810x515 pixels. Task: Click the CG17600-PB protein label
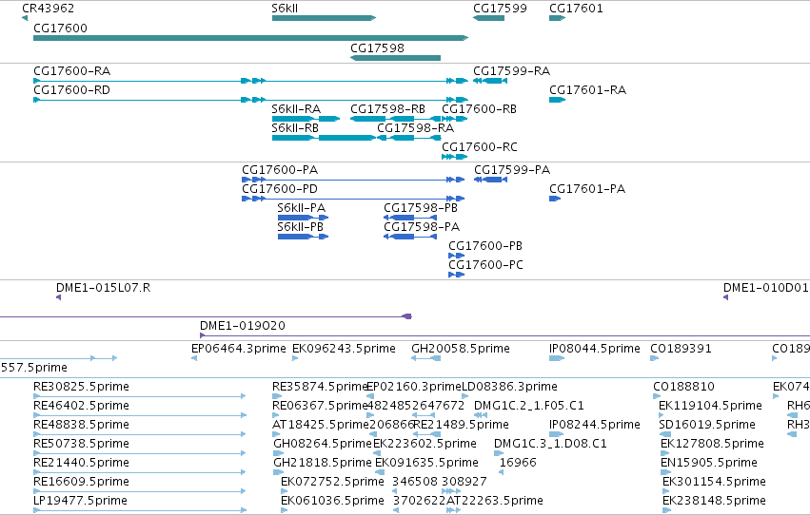click(485, 246)
